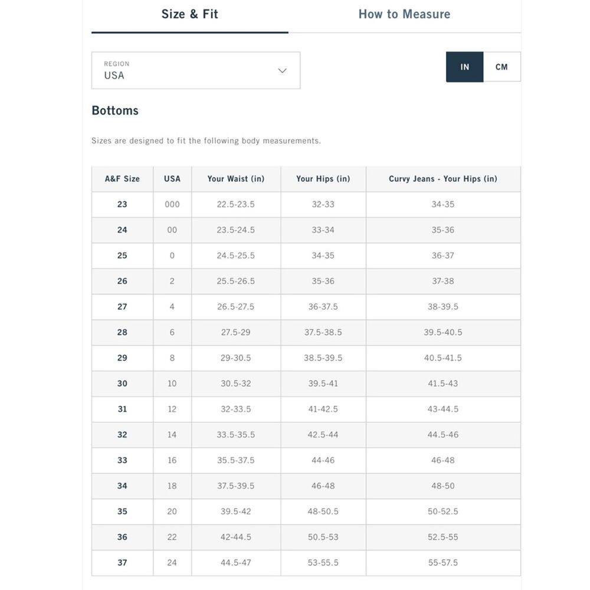Select the Curvy Jeans value 48-50
590x590 pixels.
point(443,486)
